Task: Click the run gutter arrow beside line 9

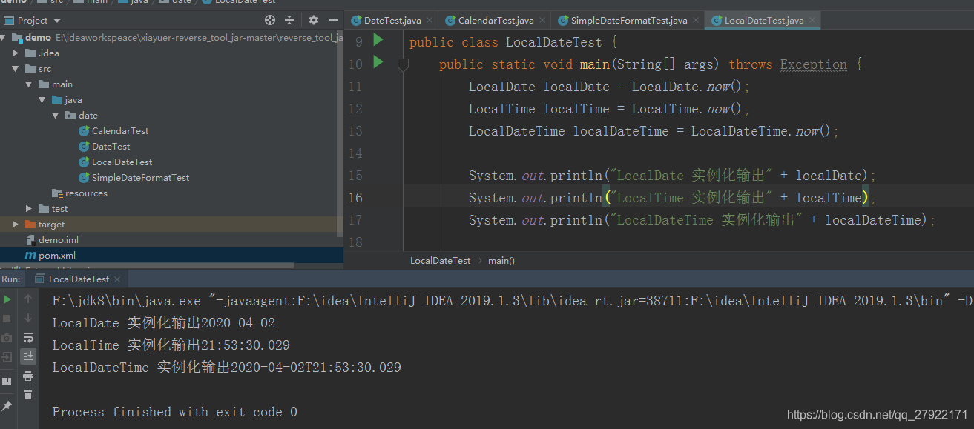Action: (x=378, y=40)
